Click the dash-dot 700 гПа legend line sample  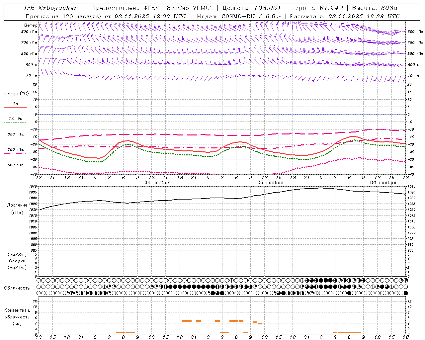tap(15, 153)
